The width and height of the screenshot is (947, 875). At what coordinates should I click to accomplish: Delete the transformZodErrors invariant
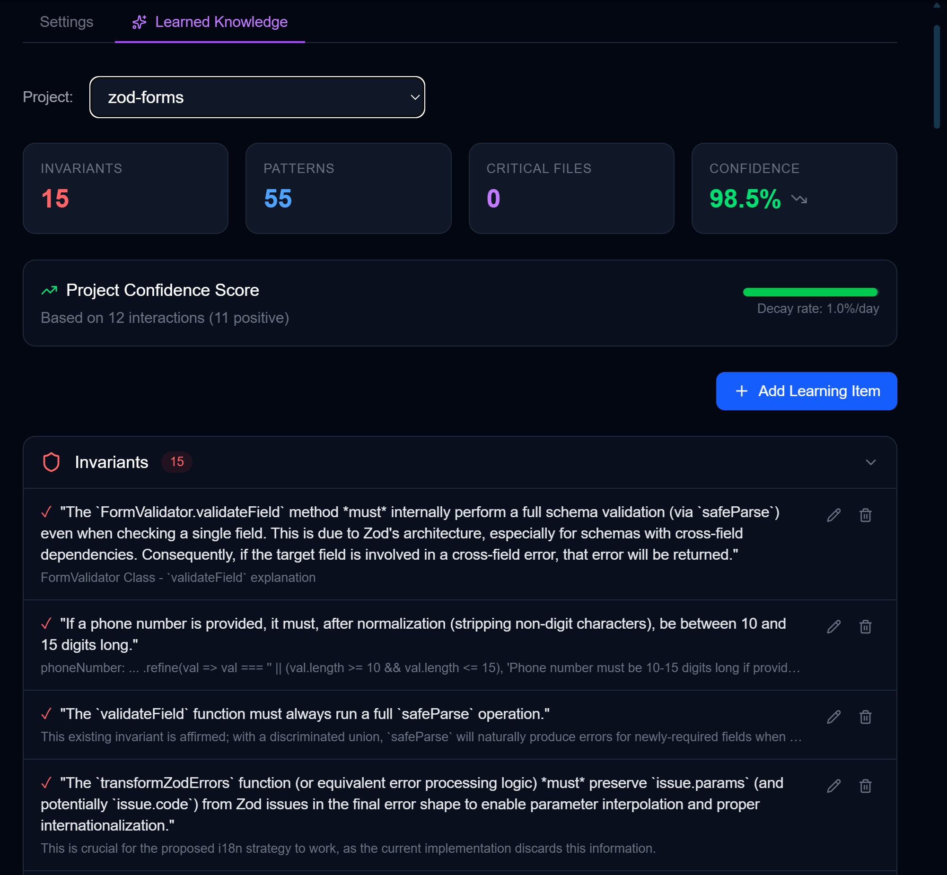[865, 786]
